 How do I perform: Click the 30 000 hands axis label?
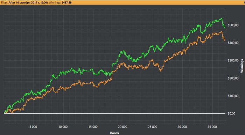coord(182,127)
